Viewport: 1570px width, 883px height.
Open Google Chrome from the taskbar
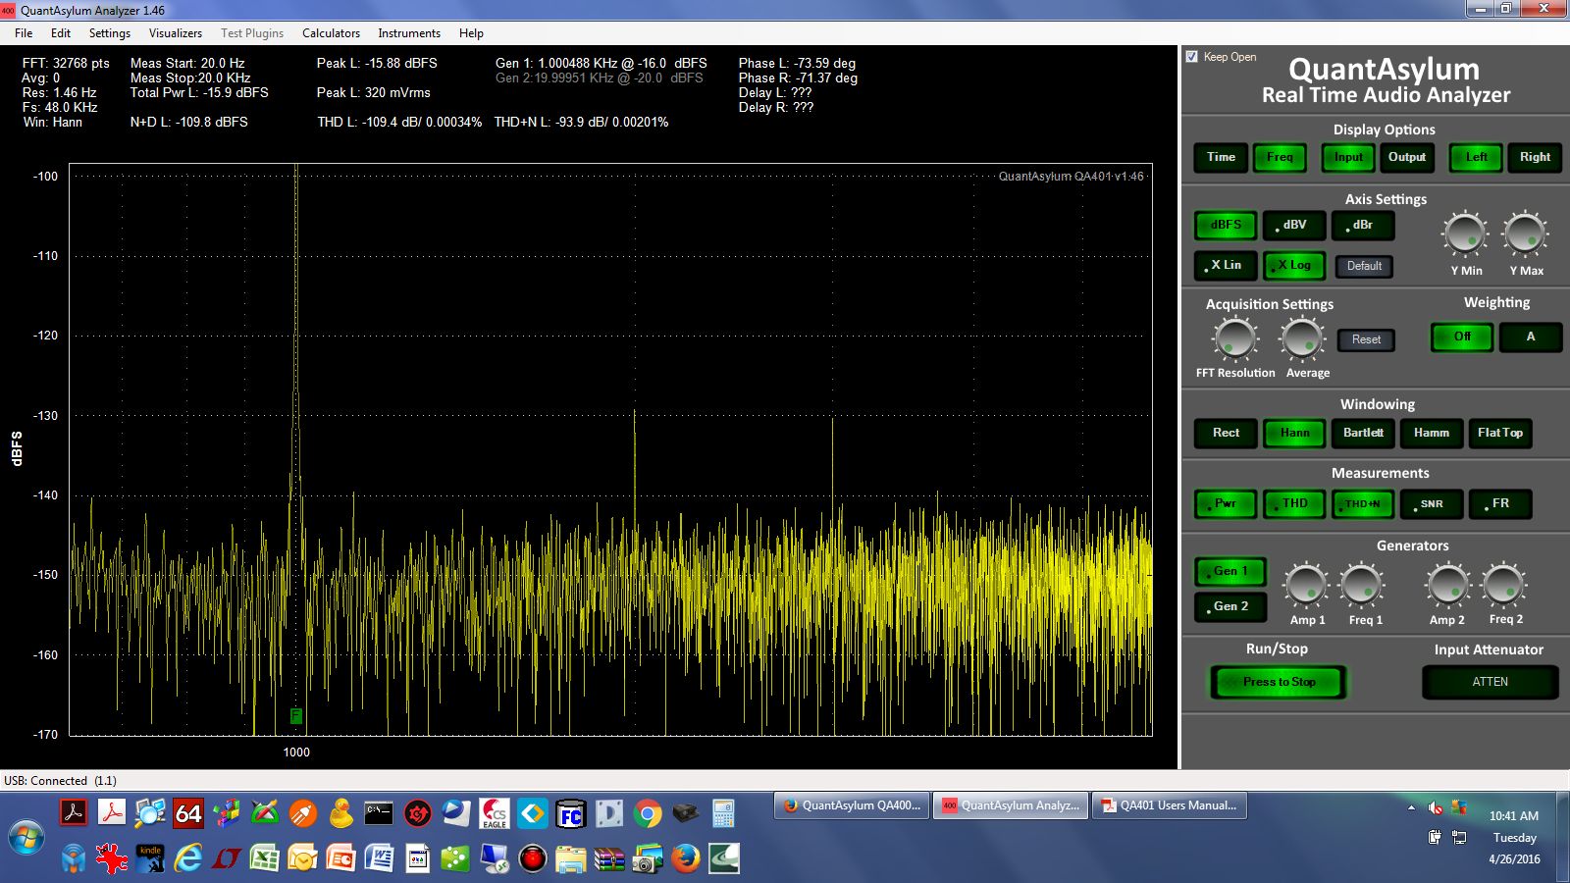point(647,813)
